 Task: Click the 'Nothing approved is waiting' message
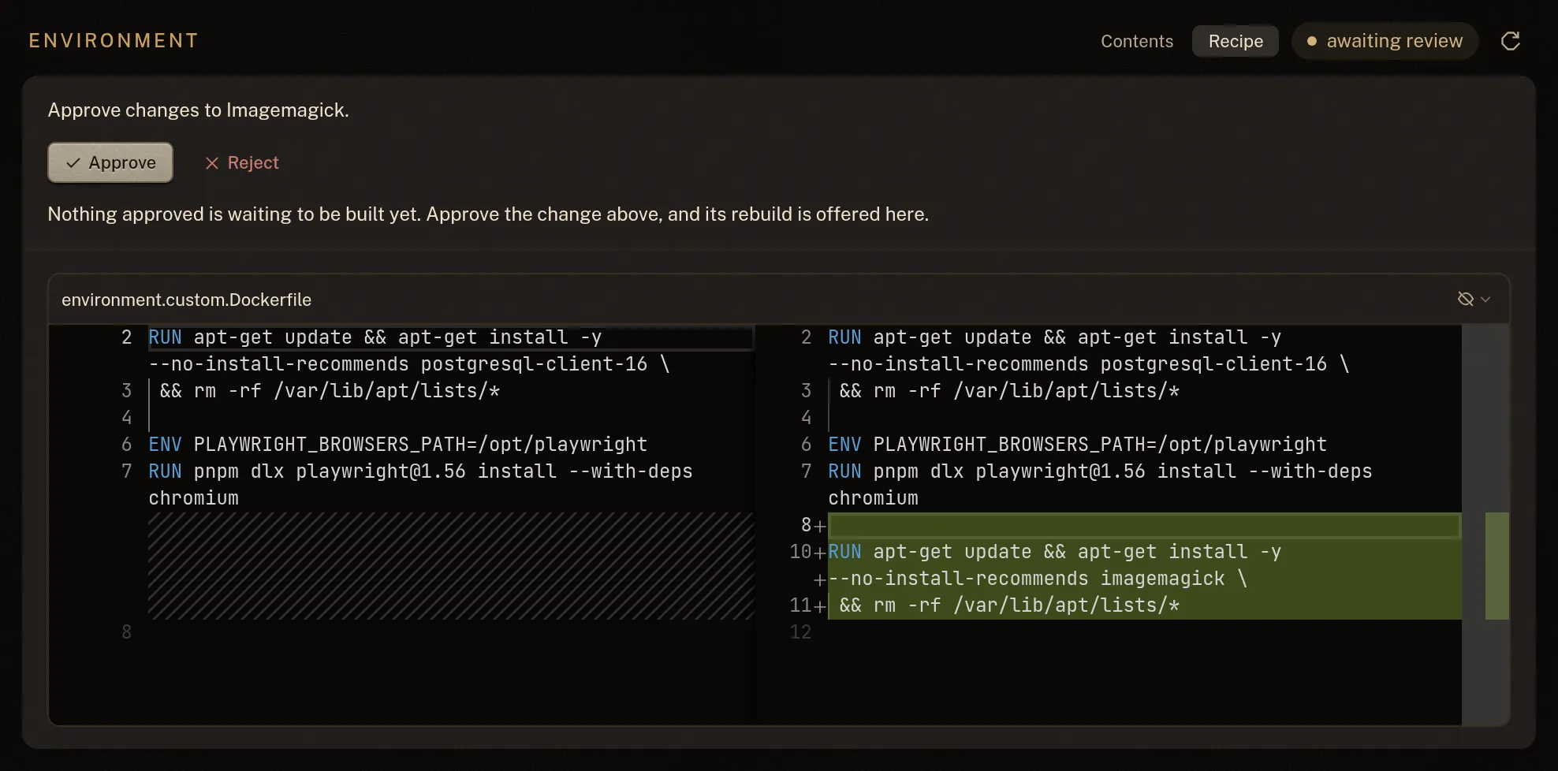coord(488,214)
